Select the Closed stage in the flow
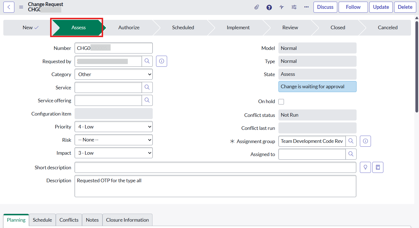 pos(338,28)
